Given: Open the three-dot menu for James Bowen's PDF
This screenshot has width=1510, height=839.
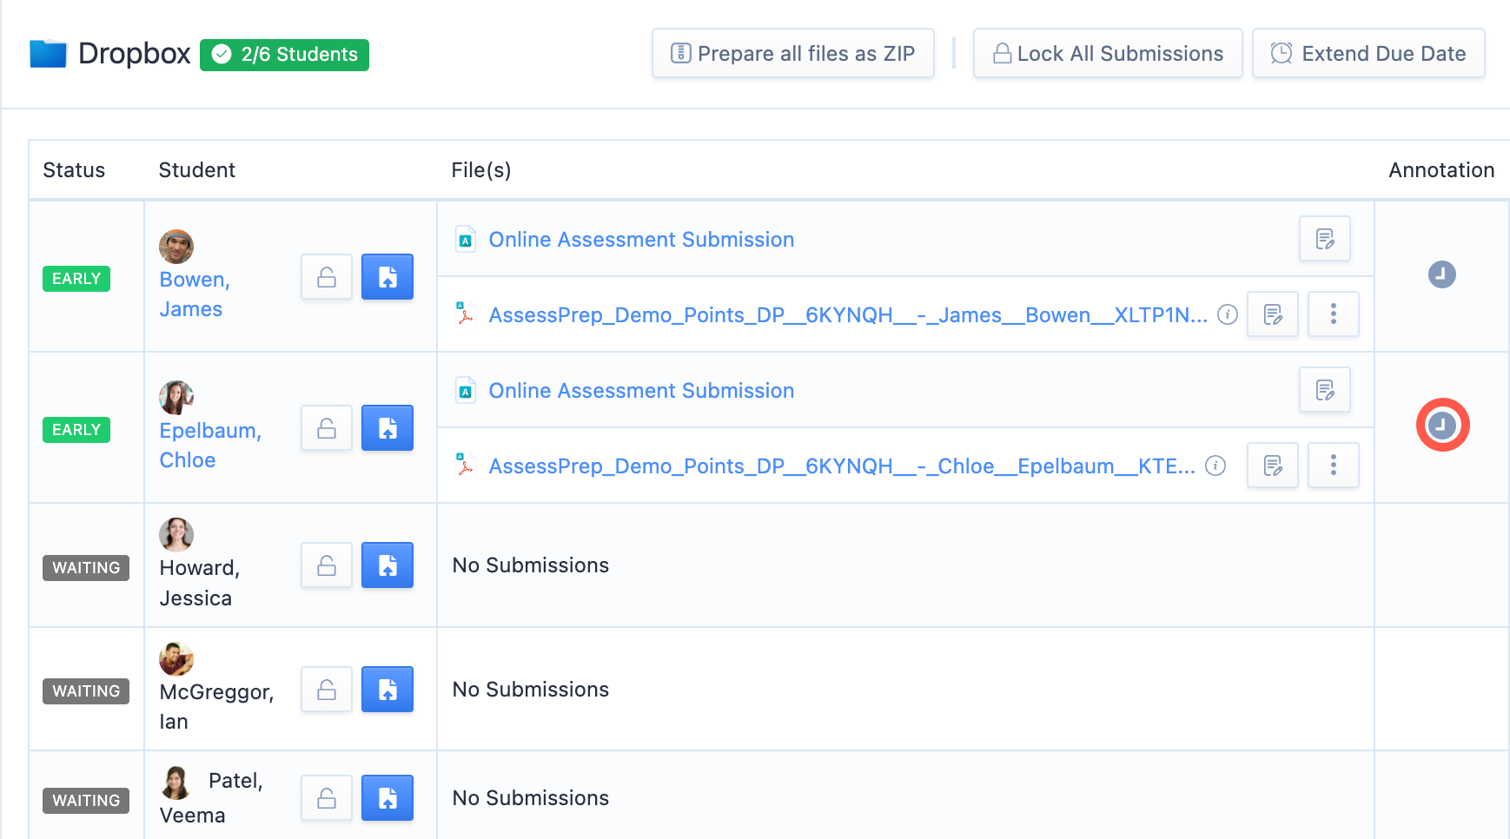Looking at the screenshot, I should point(1333,314).
